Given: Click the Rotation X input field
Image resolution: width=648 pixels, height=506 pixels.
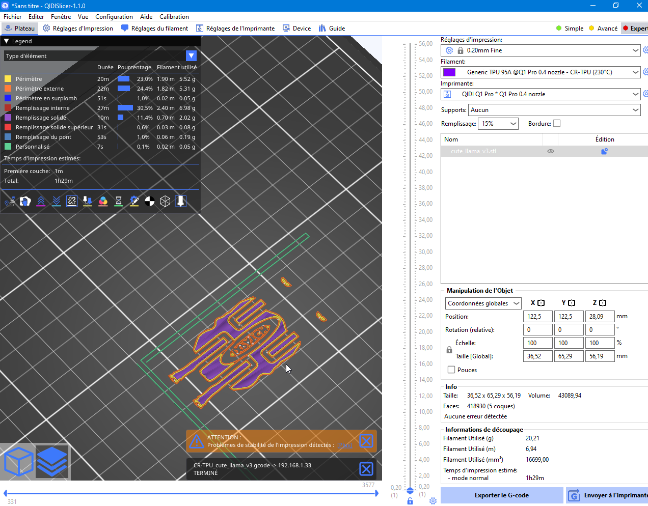Looking at the screenshot, I should pos(537,330).
